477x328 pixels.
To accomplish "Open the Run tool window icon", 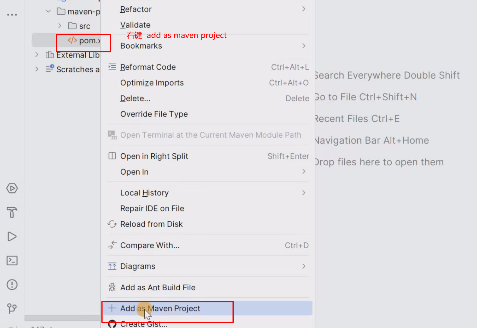I will (12, 236).
